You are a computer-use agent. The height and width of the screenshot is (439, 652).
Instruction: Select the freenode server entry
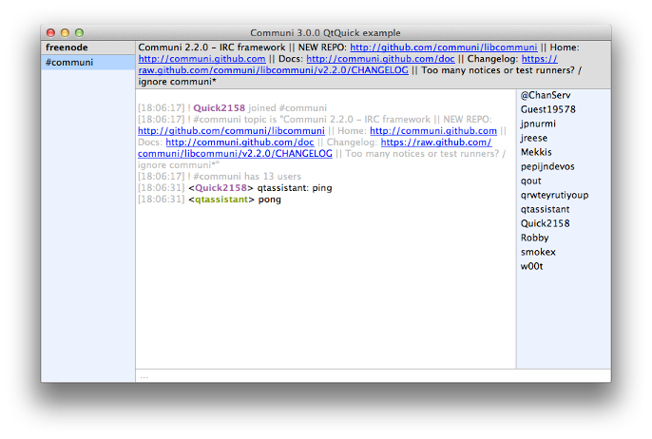point(67,48)
